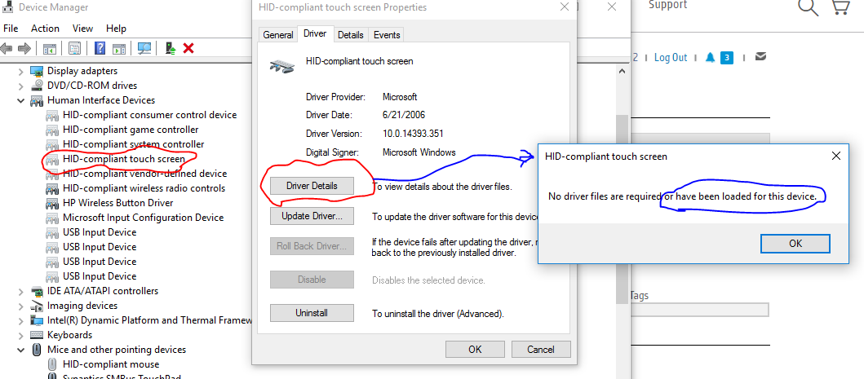Click the Uninstall button in Properties
The image size is (864, 379).
point(312,313)
